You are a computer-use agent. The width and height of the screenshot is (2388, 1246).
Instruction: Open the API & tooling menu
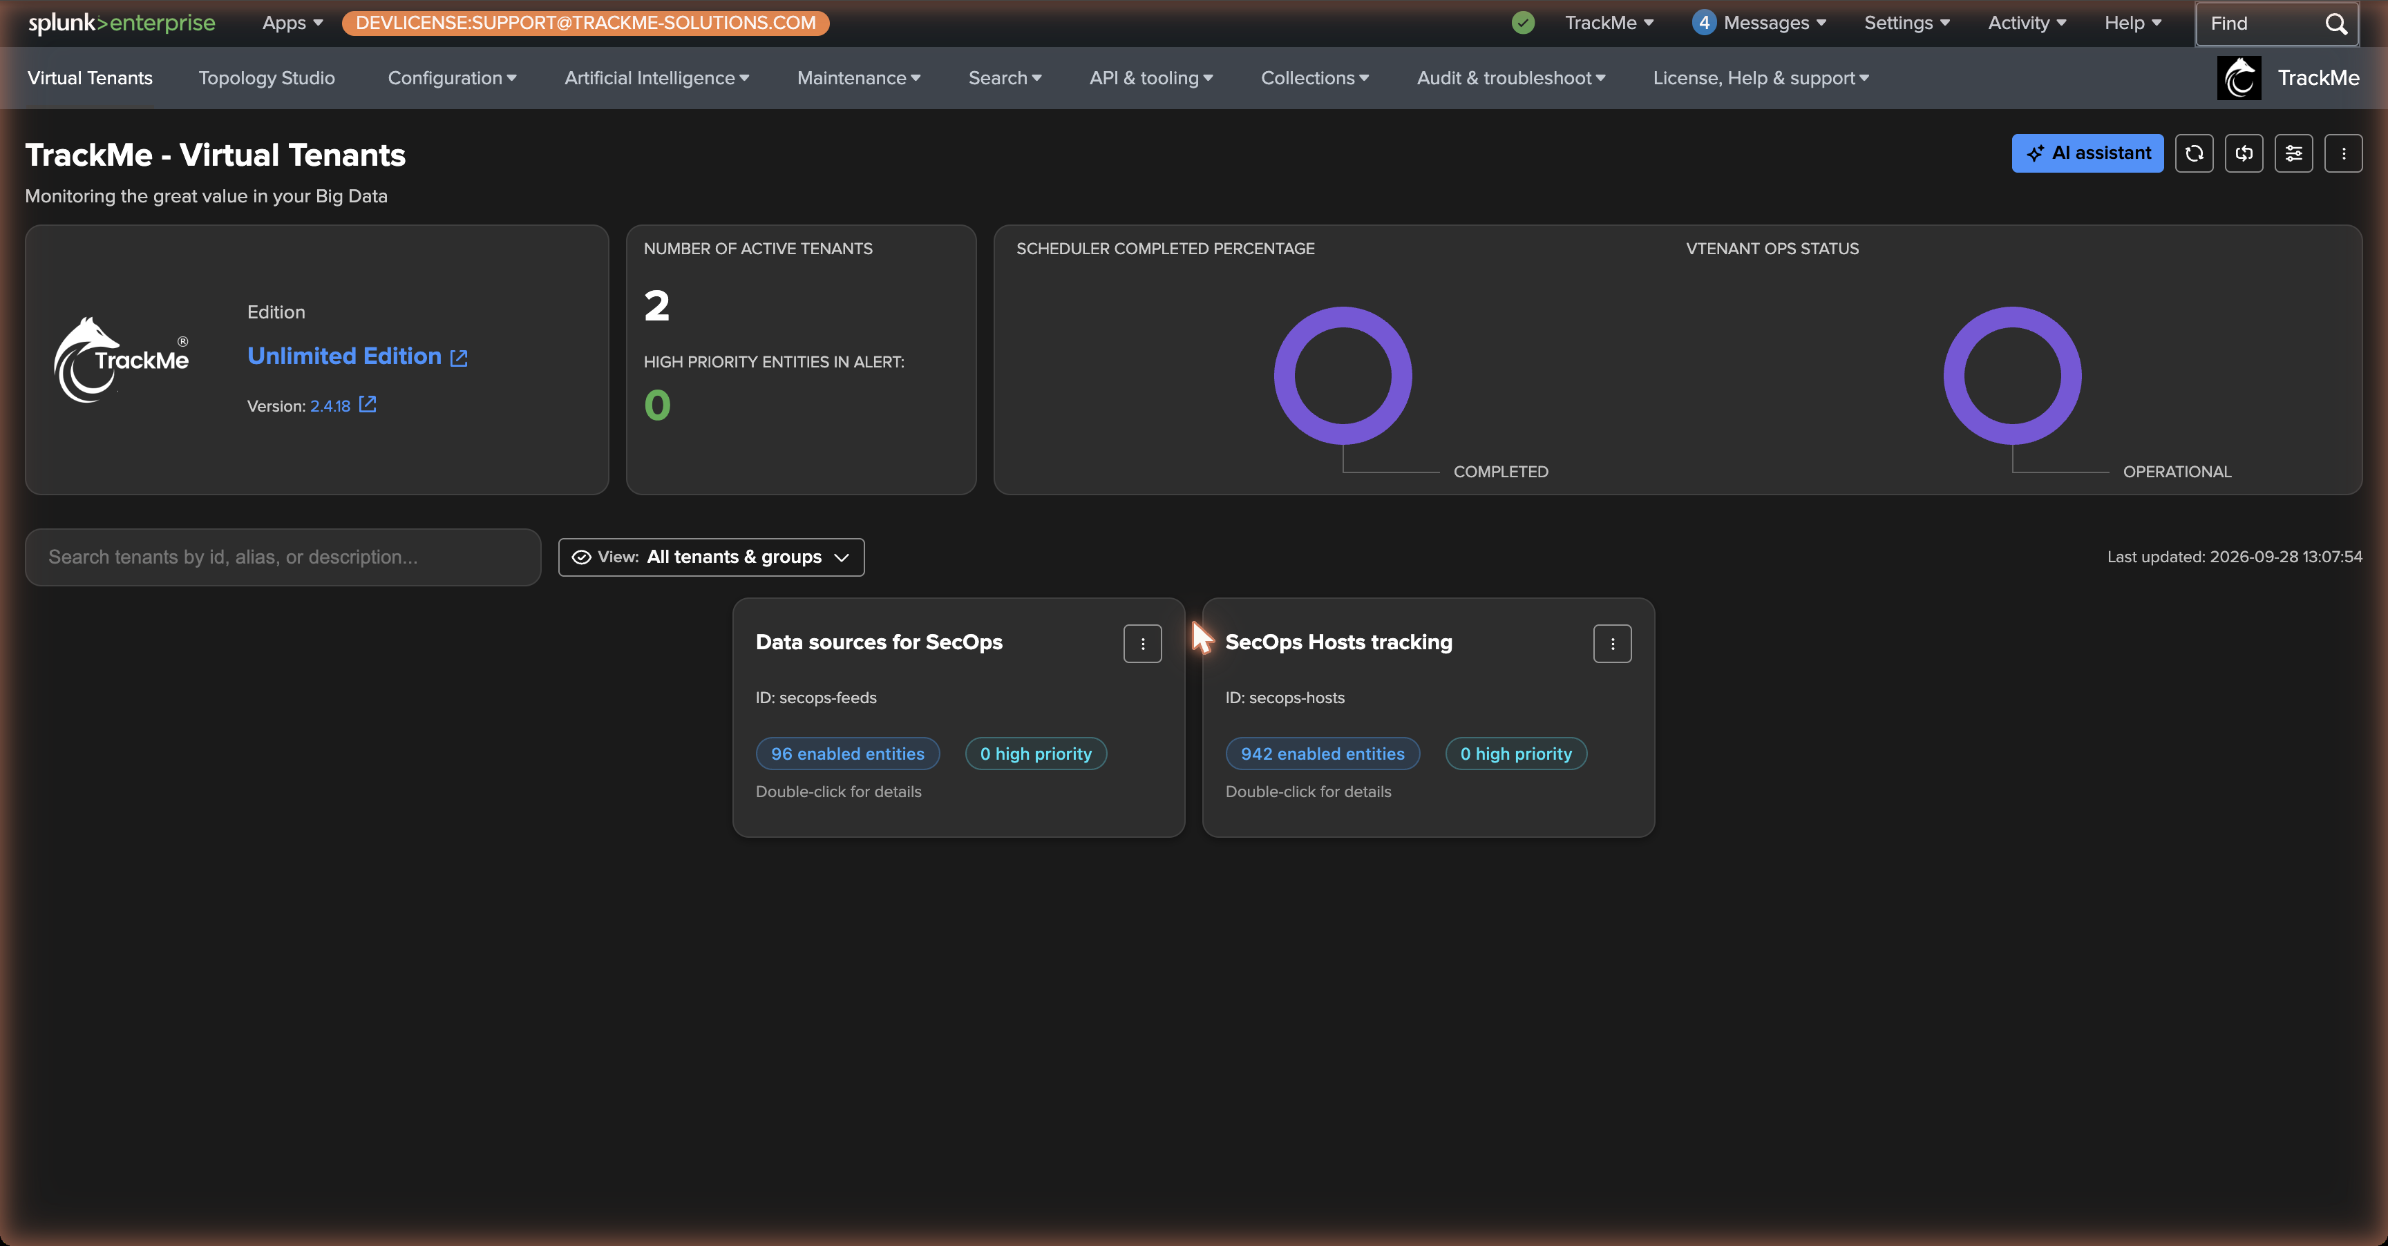click(x=1151, y=78)
